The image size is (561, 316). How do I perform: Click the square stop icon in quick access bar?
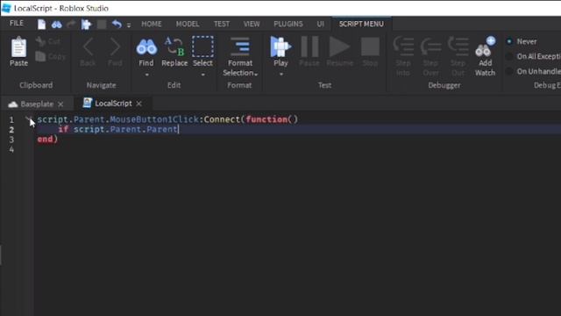pos(102,25)
